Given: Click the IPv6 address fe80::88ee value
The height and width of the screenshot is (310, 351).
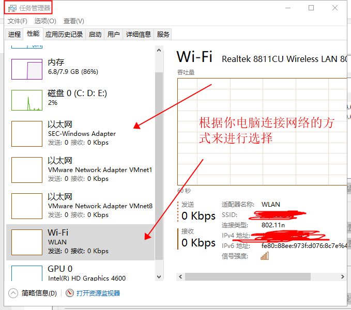Looking at the screenshot, I should click(304, 246).
